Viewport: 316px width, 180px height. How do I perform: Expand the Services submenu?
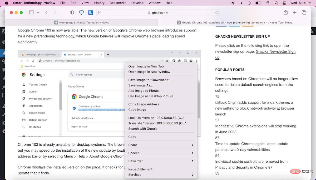pos(161,175)
